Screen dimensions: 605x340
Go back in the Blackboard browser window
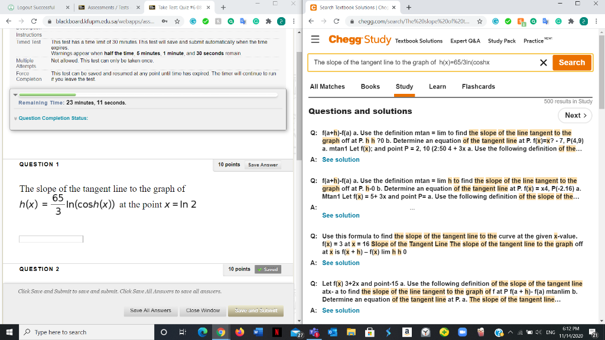[x=9, y=21]
